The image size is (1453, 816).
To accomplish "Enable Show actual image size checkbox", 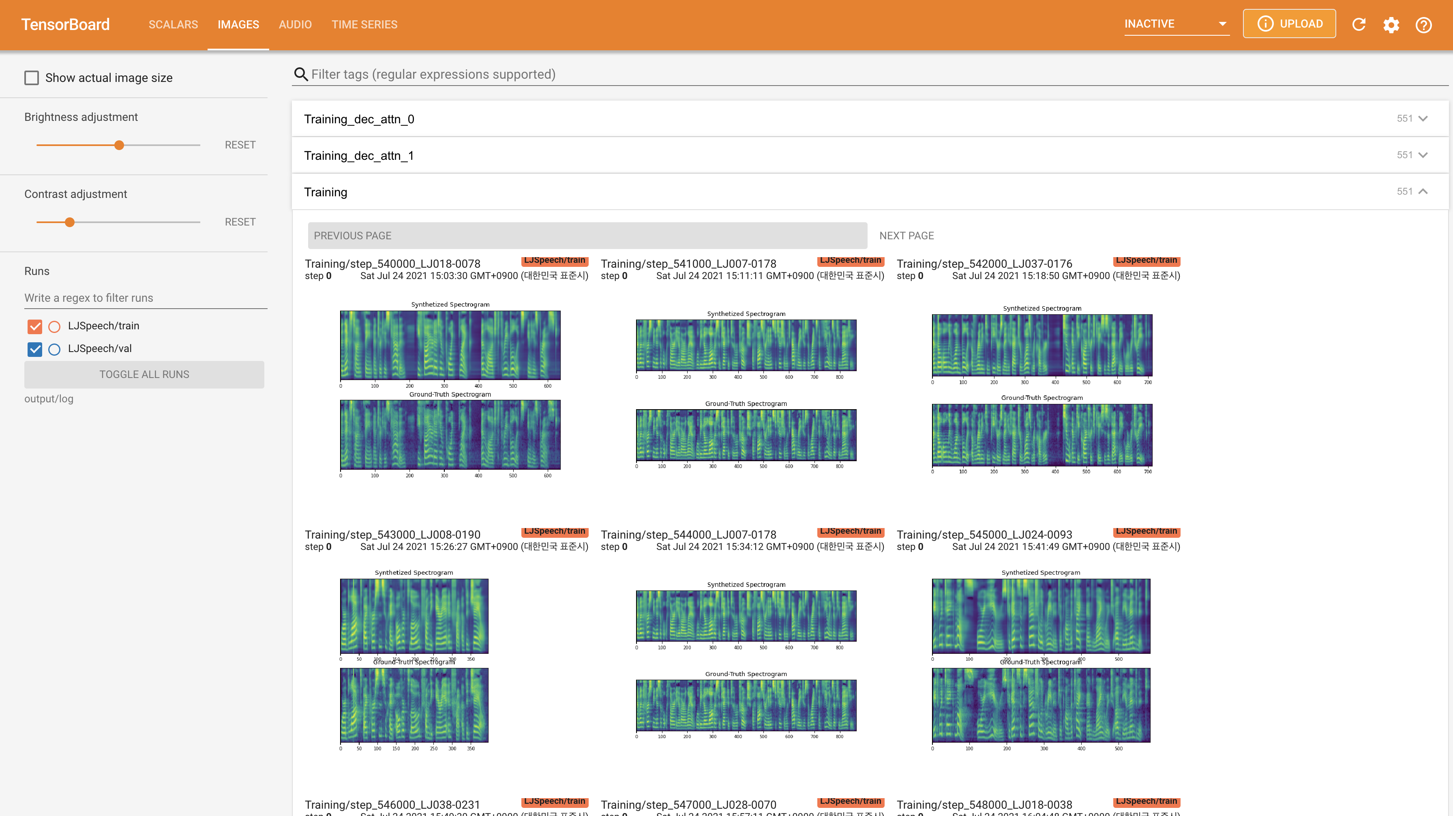I will pyautogui.click(x=32, y=78).
